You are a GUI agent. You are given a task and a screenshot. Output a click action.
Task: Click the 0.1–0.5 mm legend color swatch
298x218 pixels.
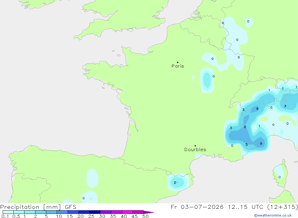(8, 212)
